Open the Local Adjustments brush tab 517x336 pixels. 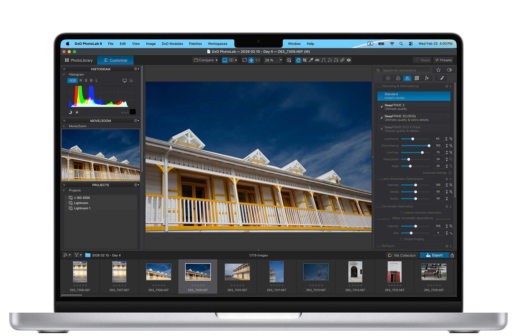441,78
